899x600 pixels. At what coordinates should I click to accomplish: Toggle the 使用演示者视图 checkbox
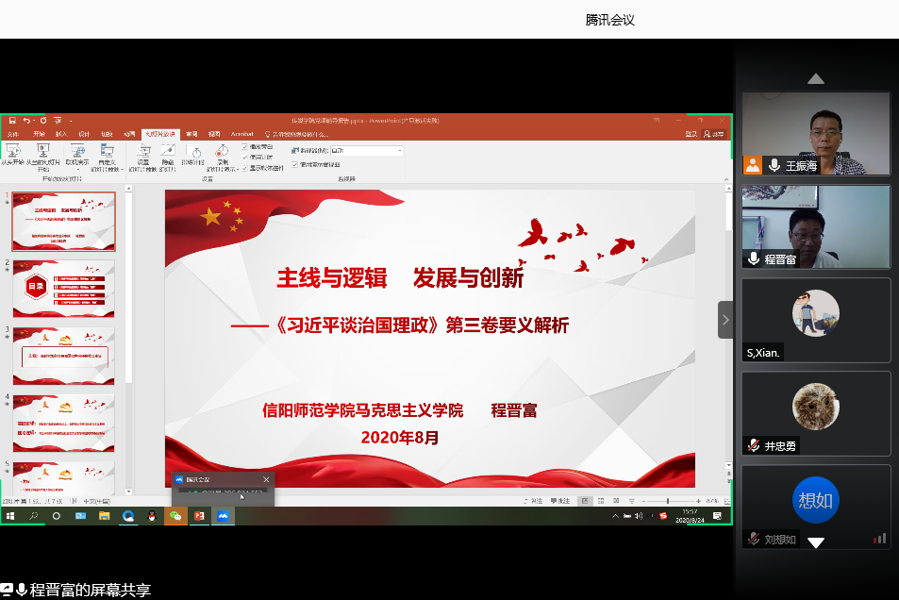pos(294,164)
